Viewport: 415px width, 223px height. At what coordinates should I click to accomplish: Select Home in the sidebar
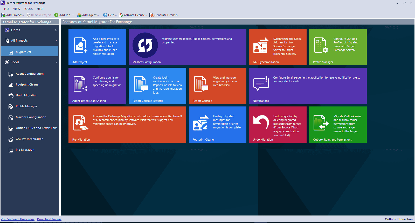pos(16,30)
